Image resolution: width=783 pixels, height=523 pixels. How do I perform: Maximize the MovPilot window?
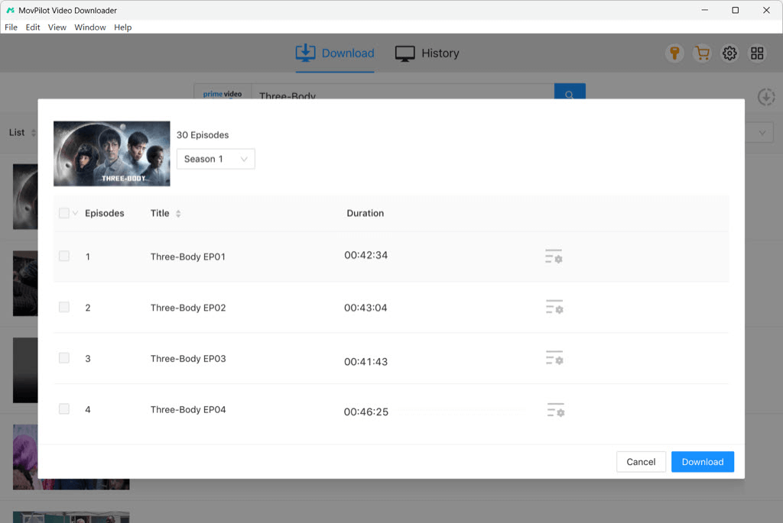tap(735, 10)
